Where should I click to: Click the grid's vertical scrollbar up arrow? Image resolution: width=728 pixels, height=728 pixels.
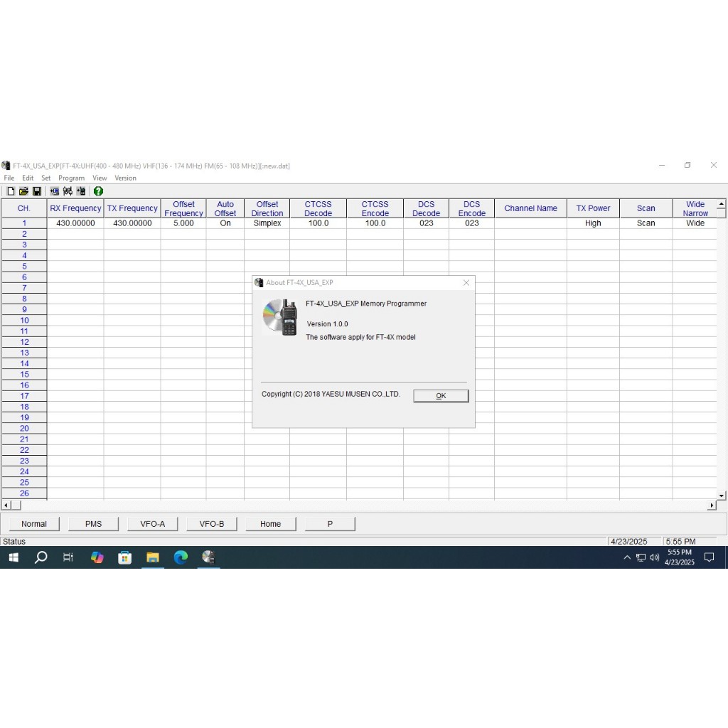pyautogui.click(x=721, y=203)
